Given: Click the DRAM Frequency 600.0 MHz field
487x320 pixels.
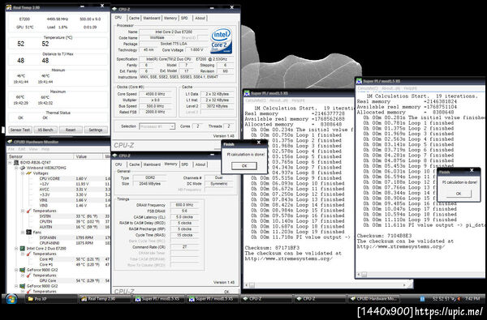Looking at the screenshot, I should click(x=185, y=205).
